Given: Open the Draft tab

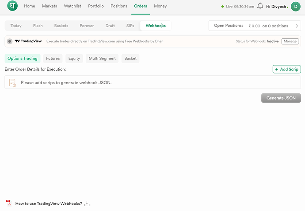Looking at the screenshot, I should point(110,26).
